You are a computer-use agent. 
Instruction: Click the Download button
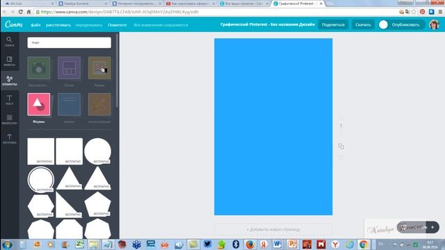[363, 25]
